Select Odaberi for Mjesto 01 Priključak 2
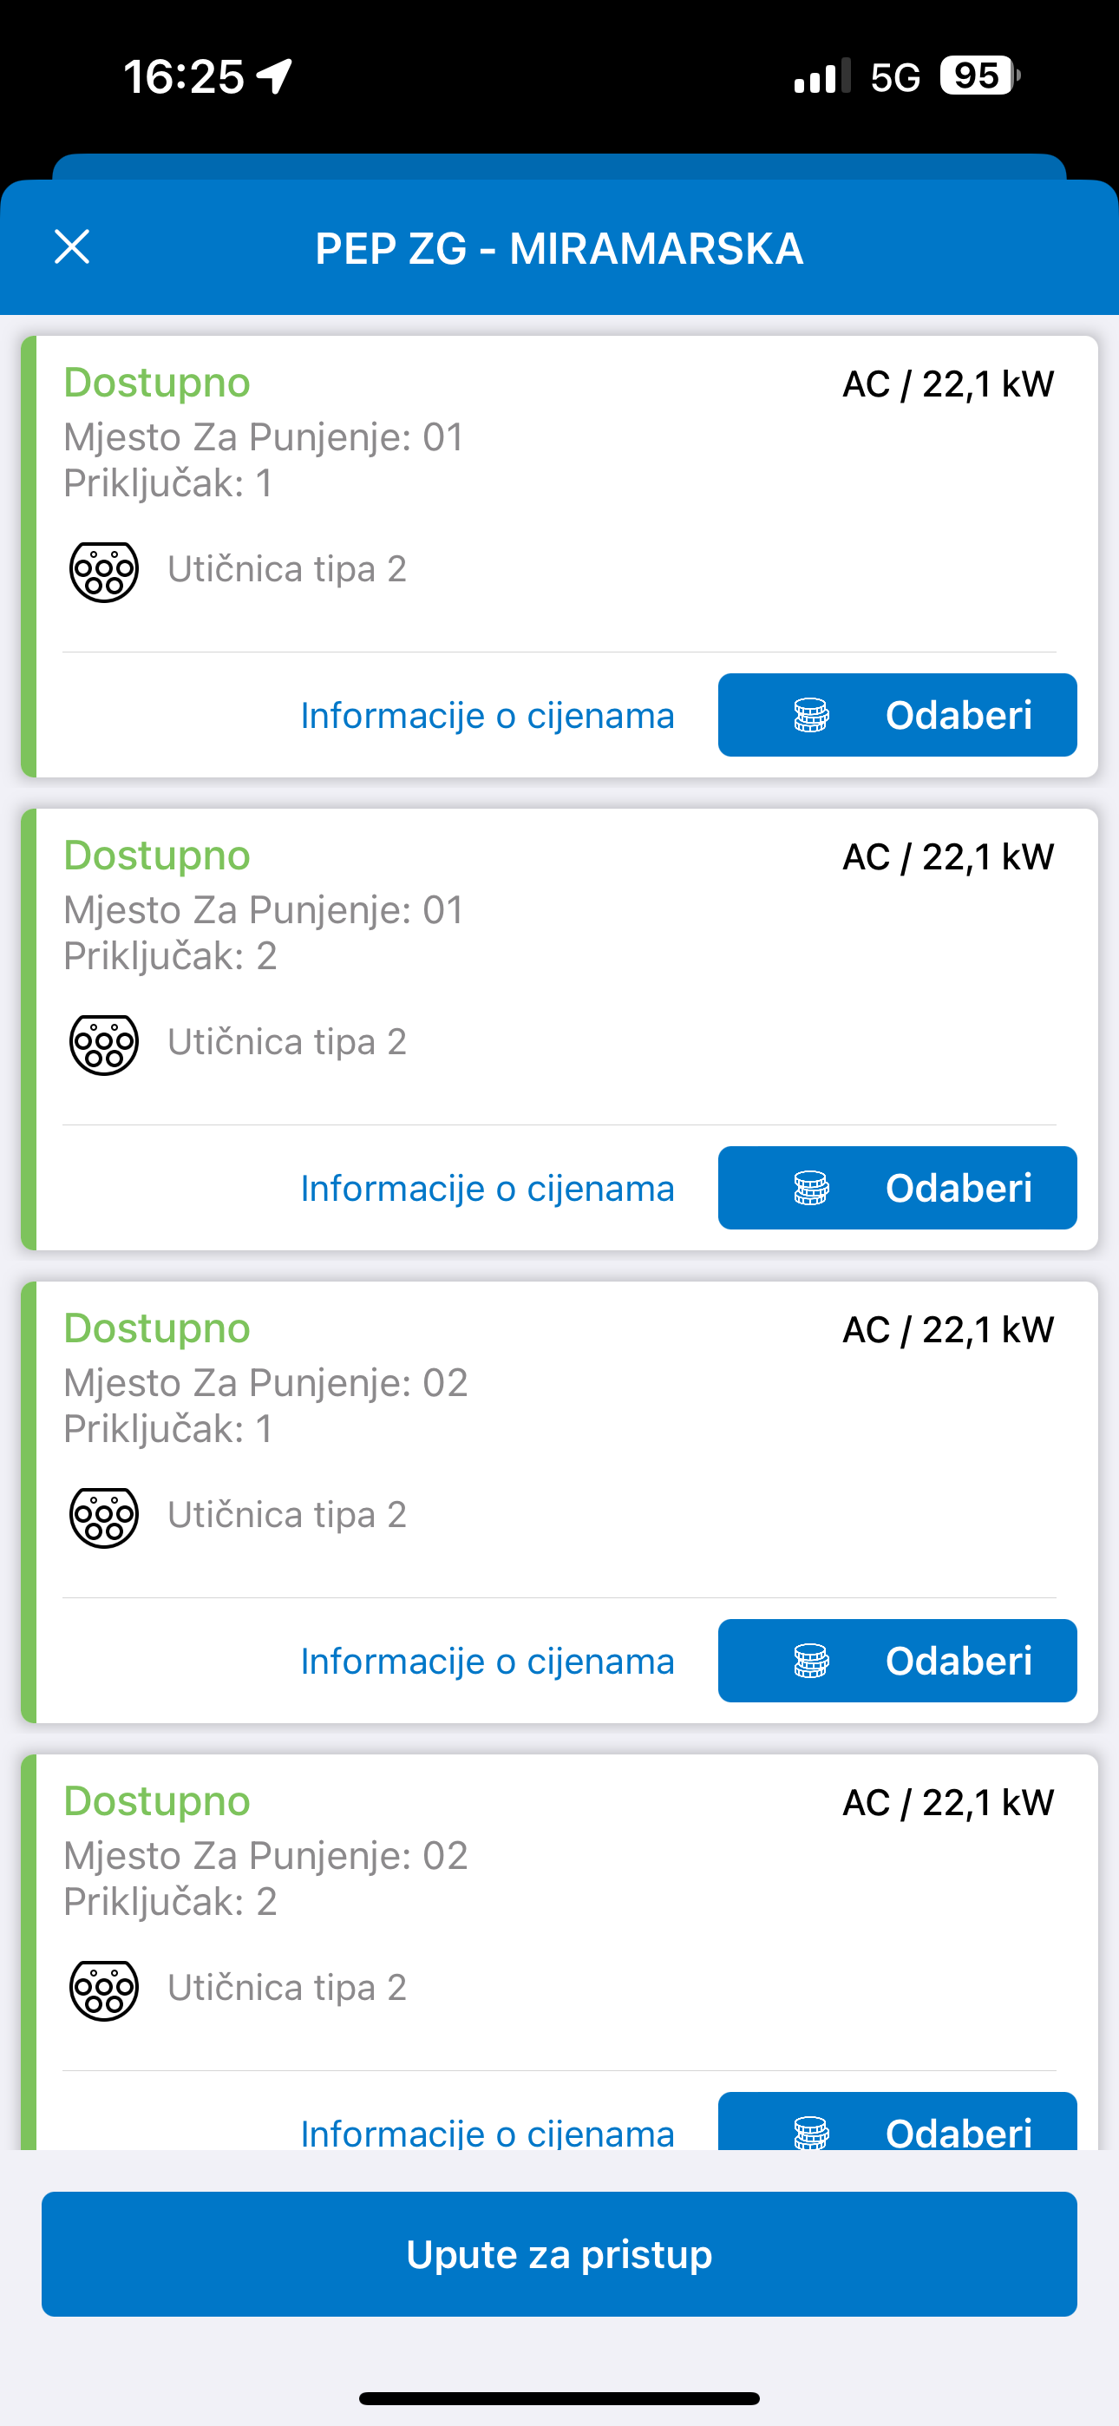1119x2426 pixels. coord(897,1188)
